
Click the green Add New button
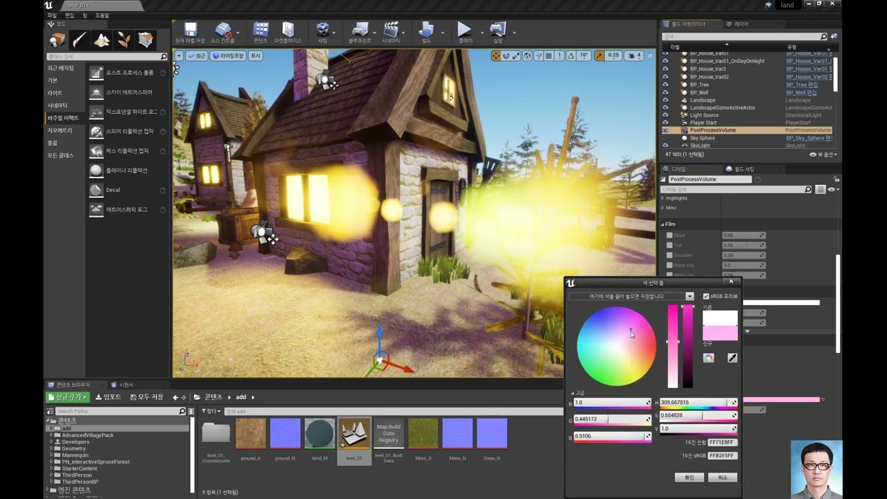pos(67,397)
